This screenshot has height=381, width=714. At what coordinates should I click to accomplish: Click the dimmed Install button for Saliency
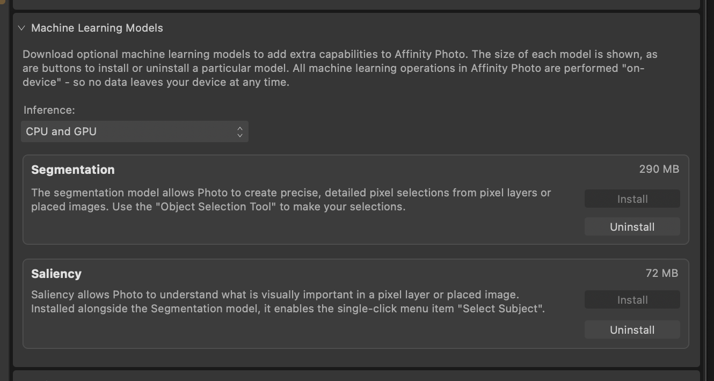[x=632, y=299]
